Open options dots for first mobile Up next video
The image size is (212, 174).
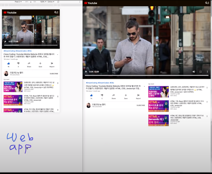click(58, 83)
